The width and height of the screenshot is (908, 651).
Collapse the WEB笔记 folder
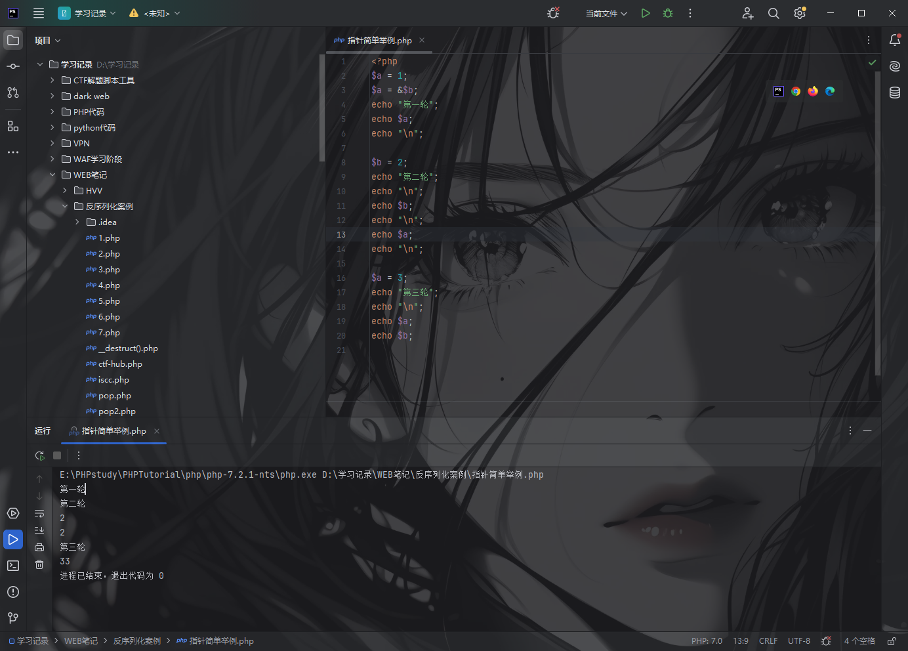click(x=52, y=175)
